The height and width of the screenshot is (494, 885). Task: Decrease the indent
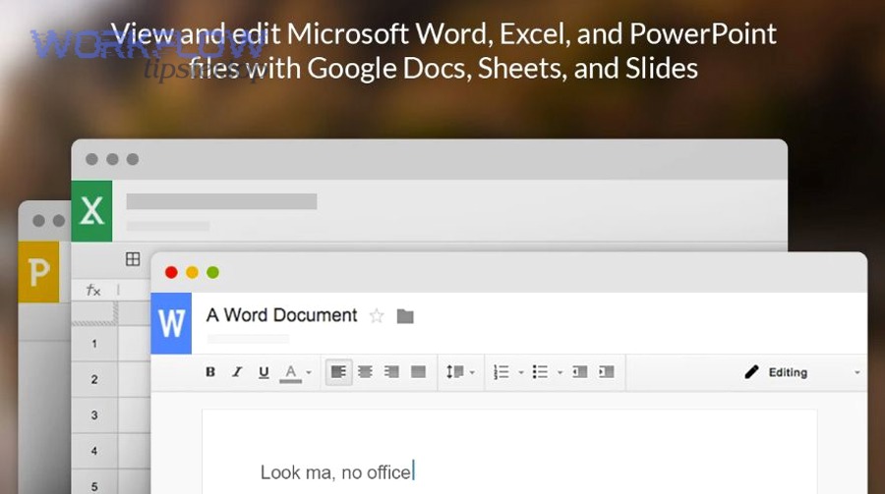point(579,372)
